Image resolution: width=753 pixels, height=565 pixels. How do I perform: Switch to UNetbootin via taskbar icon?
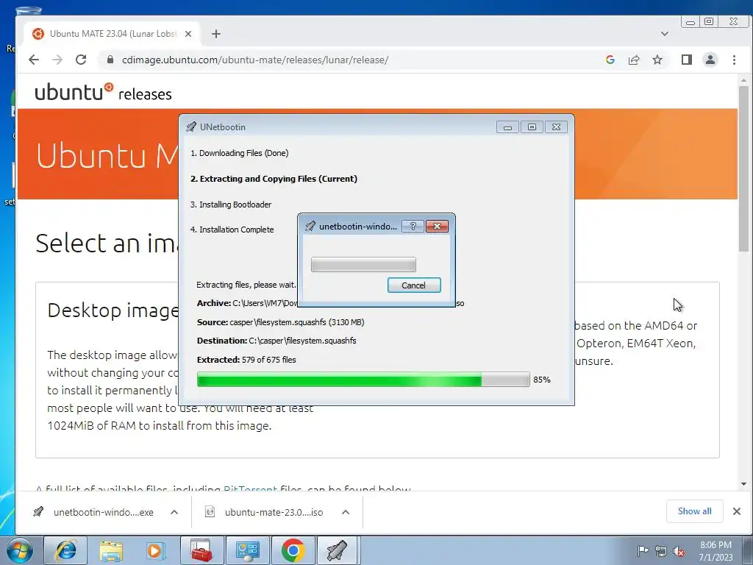(x=338, y=550)
